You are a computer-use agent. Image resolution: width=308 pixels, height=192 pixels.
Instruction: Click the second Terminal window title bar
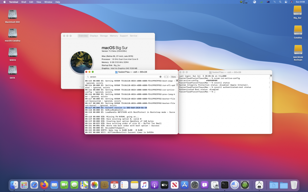(x=225, y=72)
